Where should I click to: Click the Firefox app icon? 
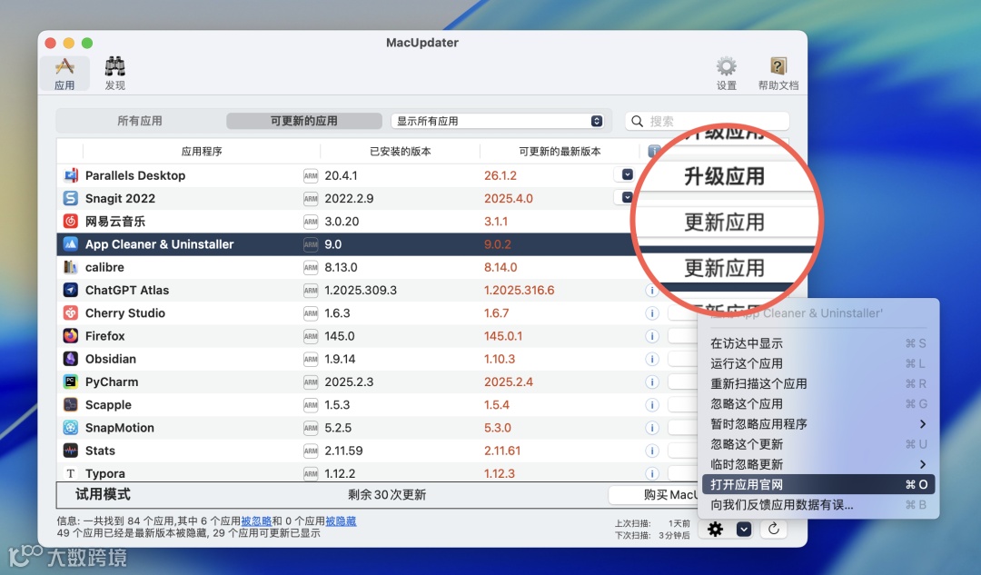coord(71,336)
